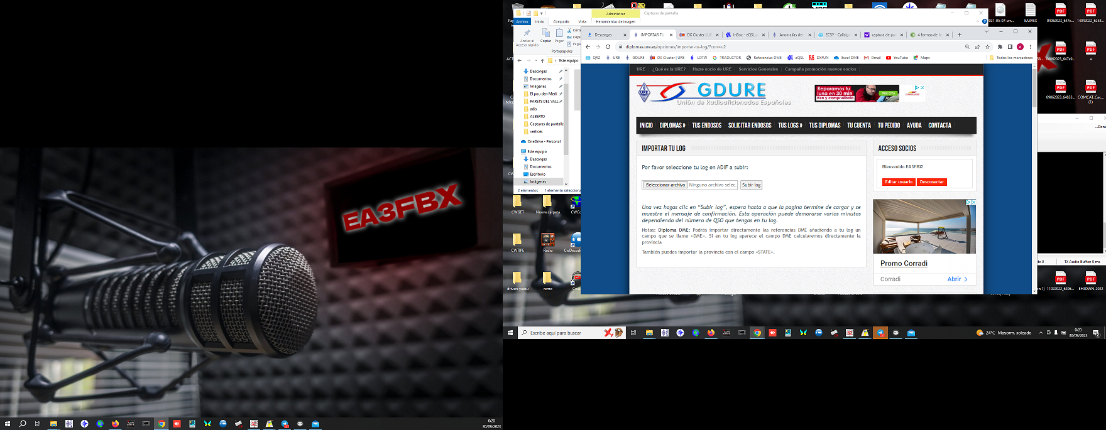Screen dimensions: 1106x430
Task: Open the Compartir ribbon tab in Explorer
Action: click(x=561, y=22)
